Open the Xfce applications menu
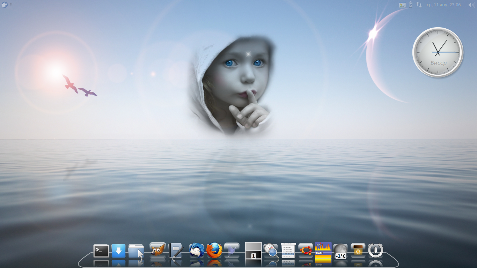The width and height of the screenshot is (477, 268). click(4, 5)
